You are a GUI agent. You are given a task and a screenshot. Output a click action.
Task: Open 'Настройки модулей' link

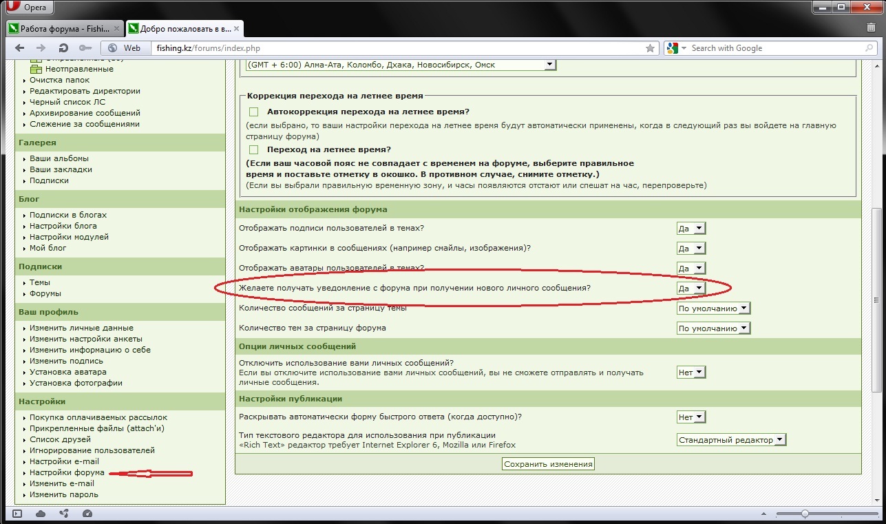tap(69, 237)
